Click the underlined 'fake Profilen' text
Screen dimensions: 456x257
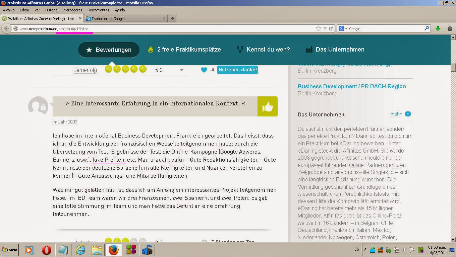[x=109, y=160]
